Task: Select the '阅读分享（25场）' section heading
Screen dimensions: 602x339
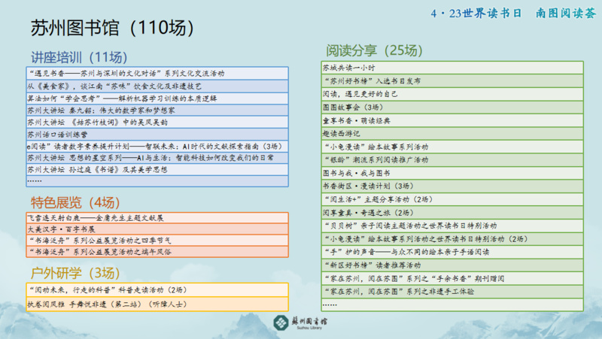Action: click(374, 50)
